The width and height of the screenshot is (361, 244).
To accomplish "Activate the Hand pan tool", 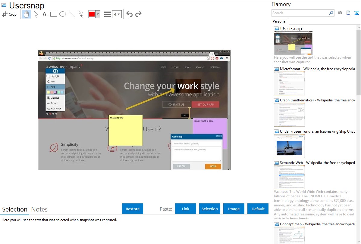I will coord(26,14).
